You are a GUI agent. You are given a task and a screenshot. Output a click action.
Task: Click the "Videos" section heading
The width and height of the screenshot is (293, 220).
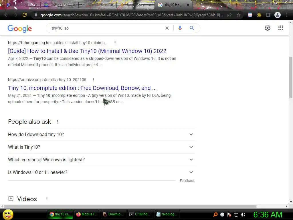point(27,199)
